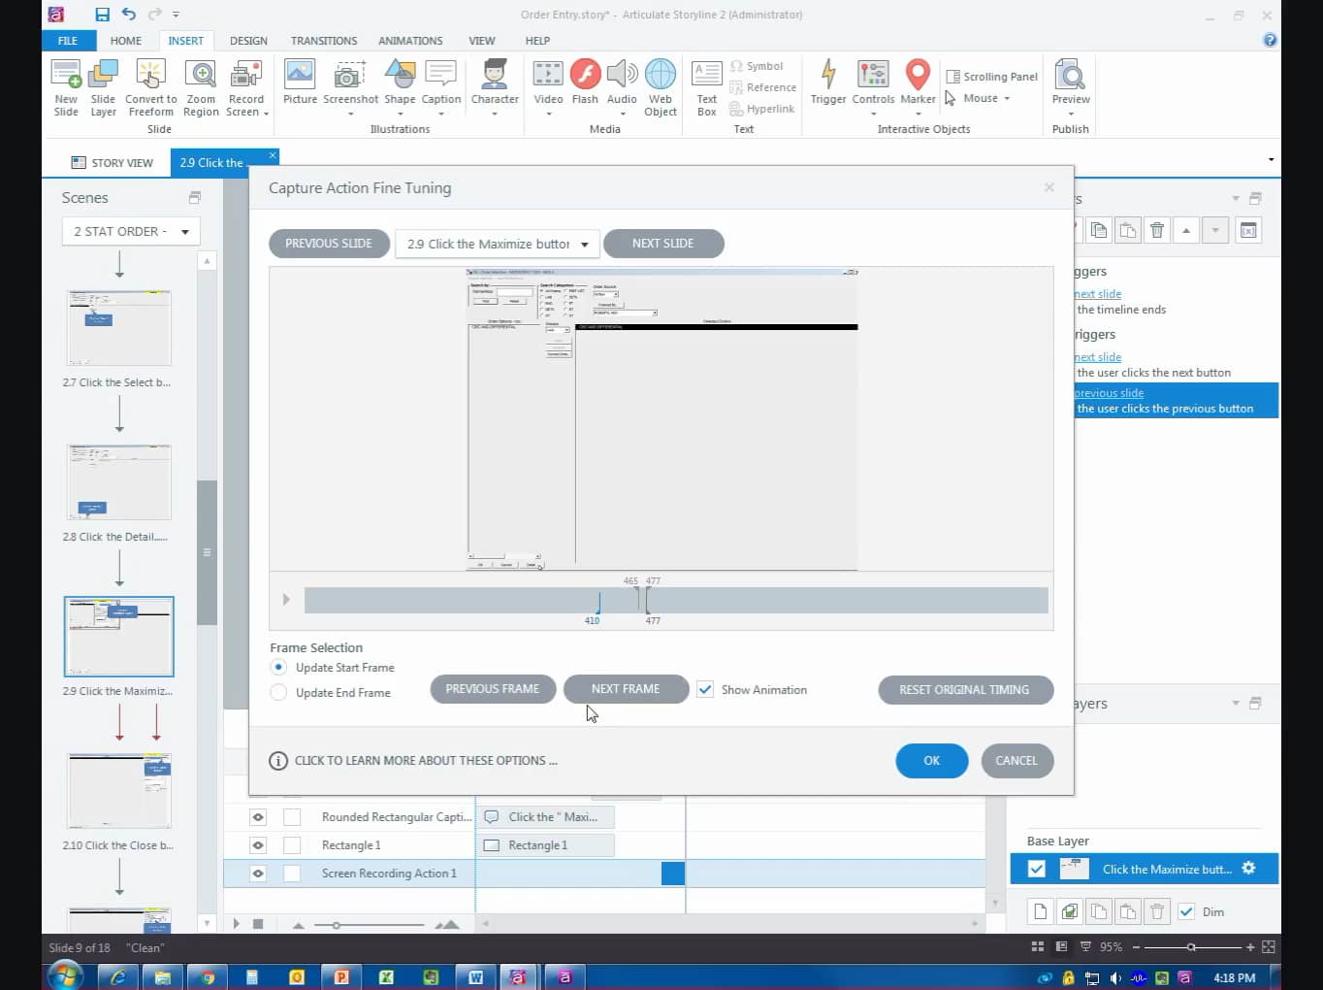Insert a Character from ribbon

(495, 75)
